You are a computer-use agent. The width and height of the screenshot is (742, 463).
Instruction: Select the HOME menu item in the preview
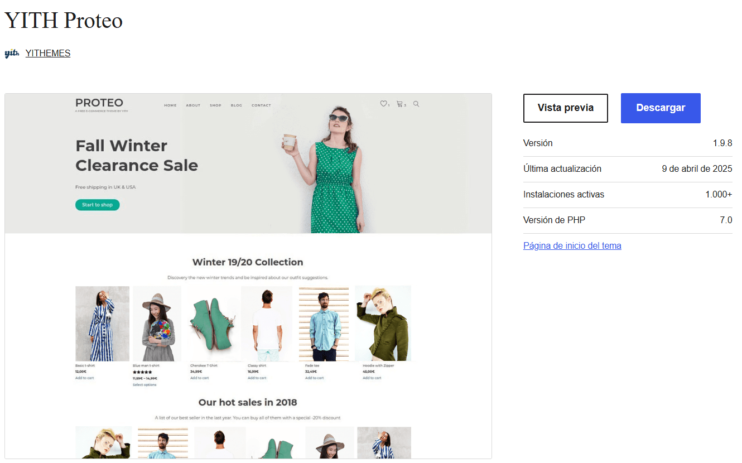coord(170,105)
